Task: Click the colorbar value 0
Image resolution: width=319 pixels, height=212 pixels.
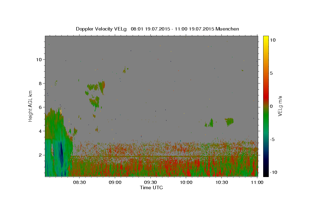Action: [x=271, y=106]
